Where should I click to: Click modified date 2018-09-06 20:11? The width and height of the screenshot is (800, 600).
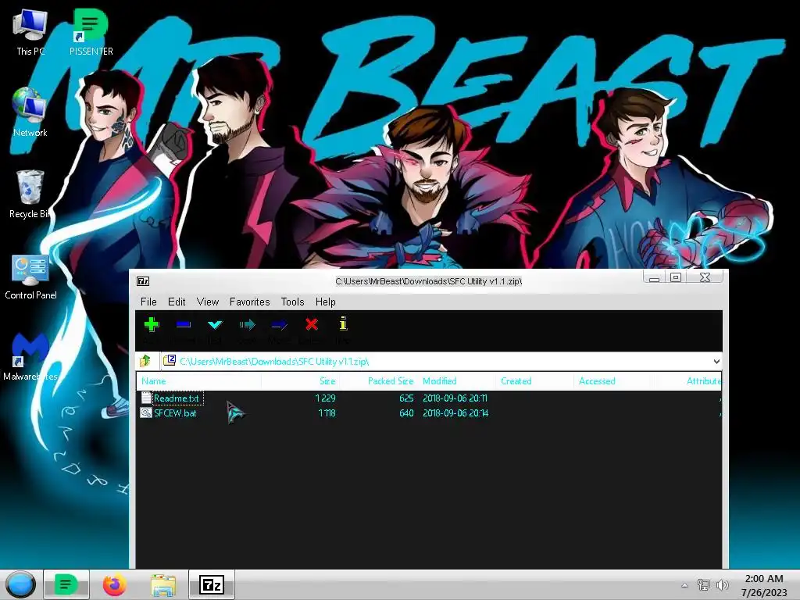tap(455, 398)
